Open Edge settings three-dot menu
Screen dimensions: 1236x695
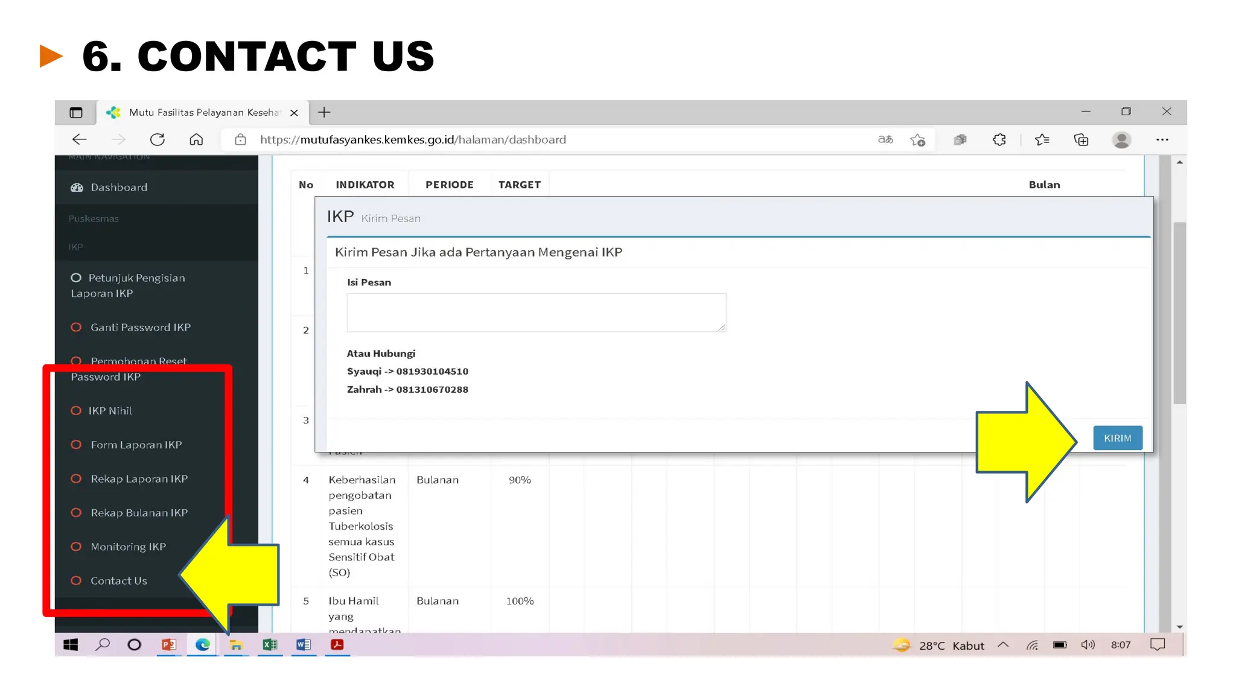(x=1162, y=140)
